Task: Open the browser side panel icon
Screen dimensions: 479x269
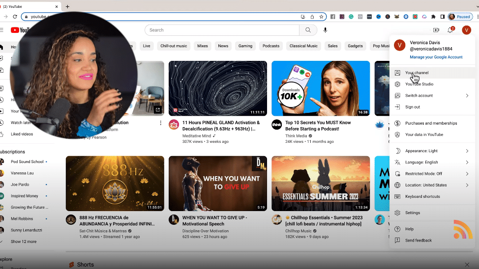Action: [442, 17]
